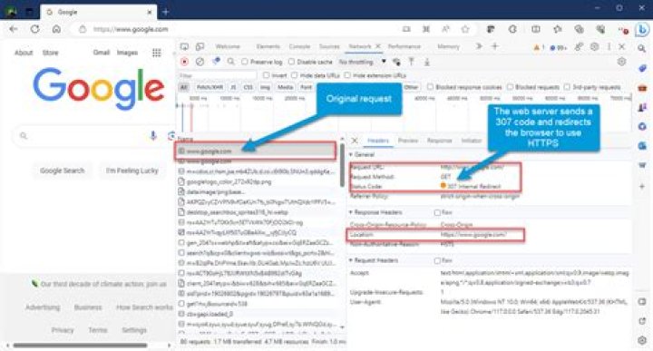This screenshot has height=351, width=653.
Task: Toggle device emulation icon in DevTools
Action: click(200, 46)
